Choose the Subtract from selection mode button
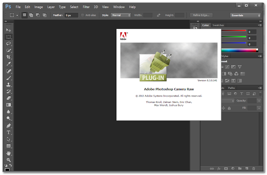 pyautogui.click(x=38, y=15)
